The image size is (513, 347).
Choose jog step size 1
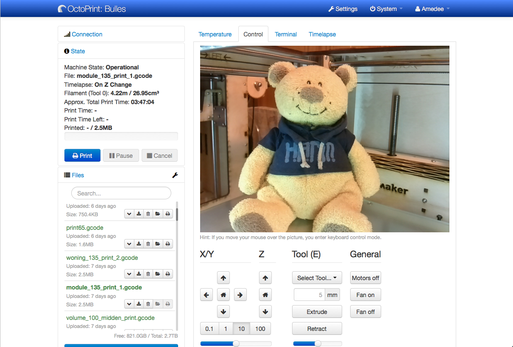tap(226, 329)
